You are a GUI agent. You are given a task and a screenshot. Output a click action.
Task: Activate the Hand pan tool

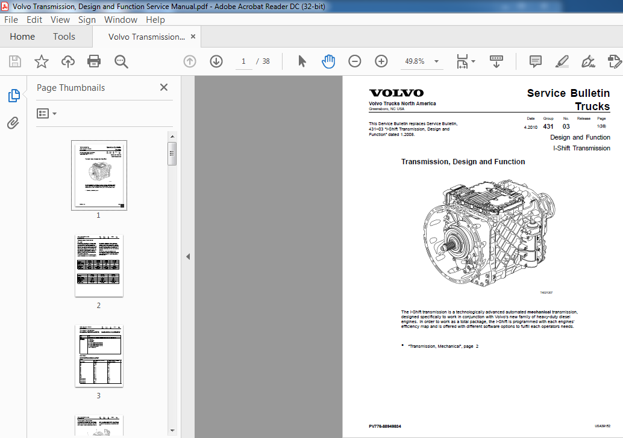[328, 61]
